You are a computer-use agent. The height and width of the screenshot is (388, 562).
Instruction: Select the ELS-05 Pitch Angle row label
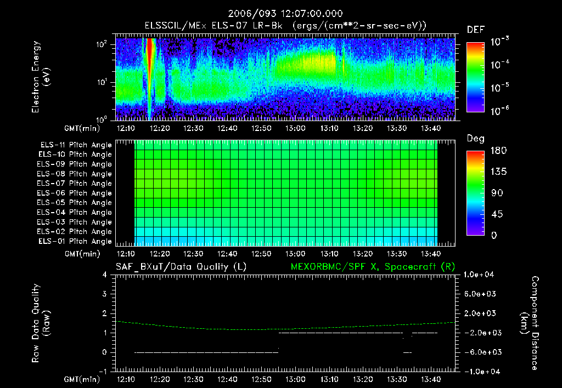75,203
